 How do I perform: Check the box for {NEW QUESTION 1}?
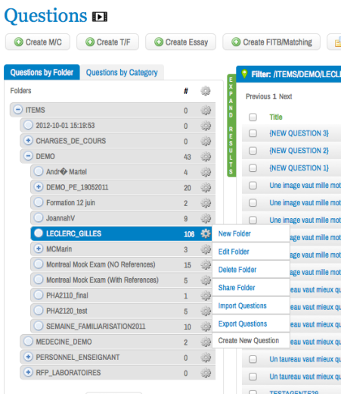coord(253,168)
